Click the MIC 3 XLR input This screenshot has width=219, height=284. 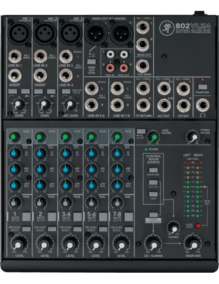click(70, 33)
